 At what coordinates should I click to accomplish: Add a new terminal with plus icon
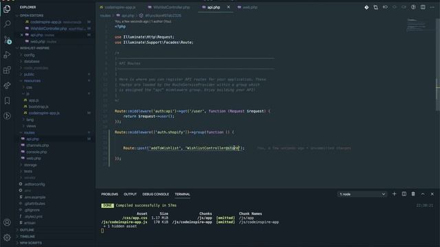394,193
